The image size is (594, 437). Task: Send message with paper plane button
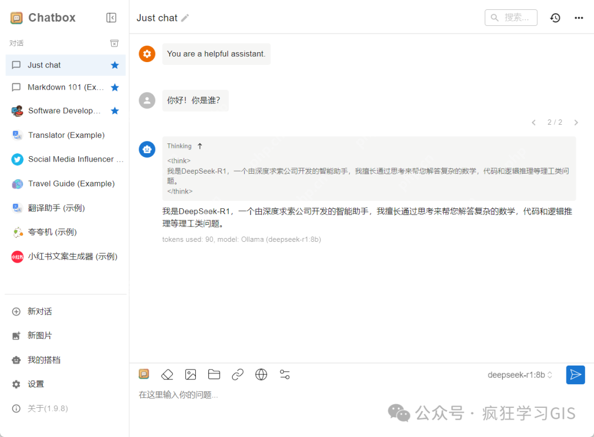point(575,374)
